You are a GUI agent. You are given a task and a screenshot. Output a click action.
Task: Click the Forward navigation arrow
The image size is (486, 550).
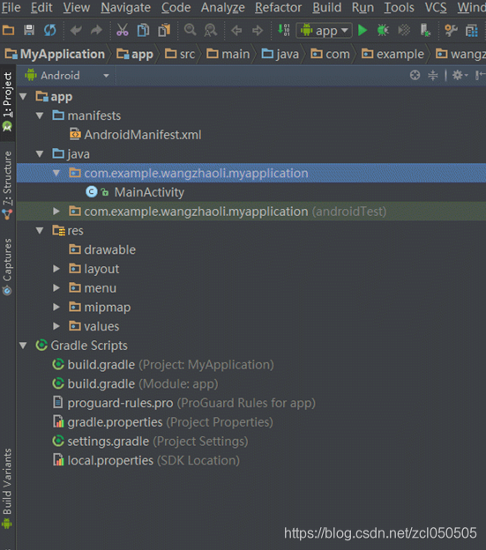tap(258, 31)
